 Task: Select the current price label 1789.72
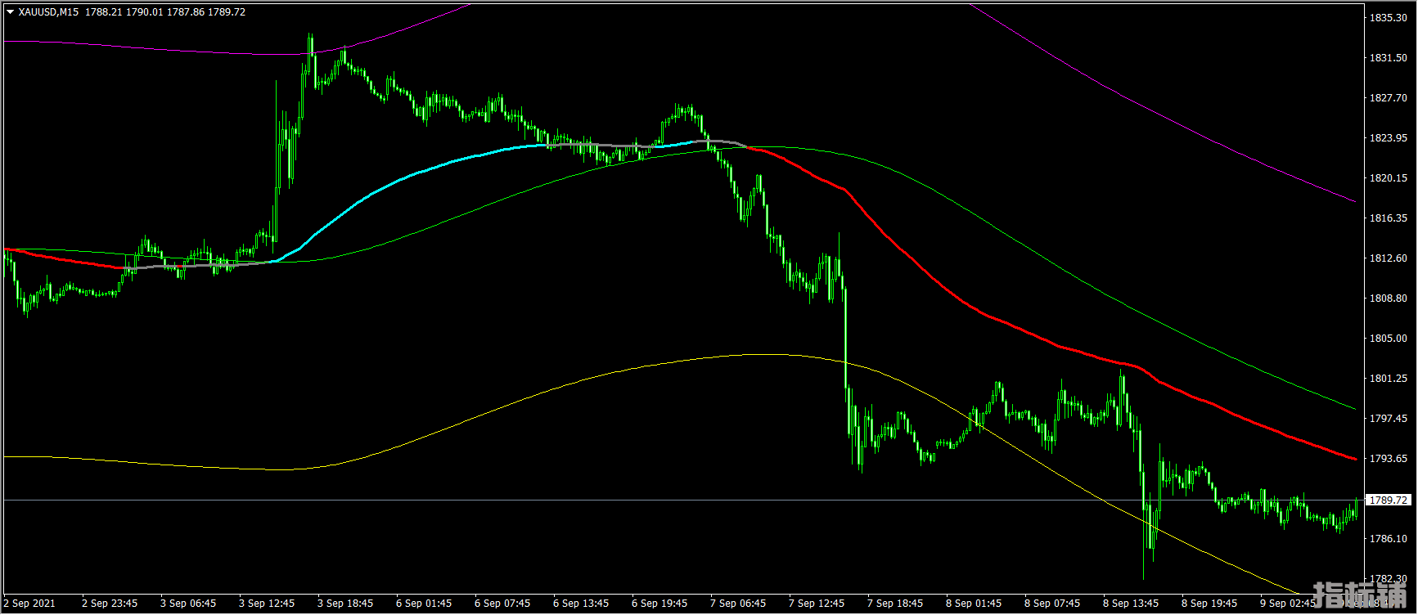point(1389,500)
